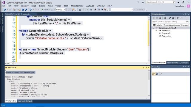
Task: Go to next bookmark icon
Action: point(102,10)
